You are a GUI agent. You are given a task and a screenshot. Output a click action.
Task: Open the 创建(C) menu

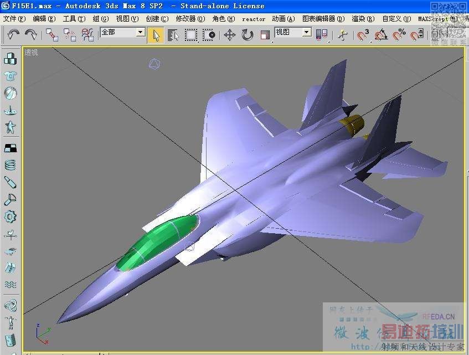tap(157, 19)
